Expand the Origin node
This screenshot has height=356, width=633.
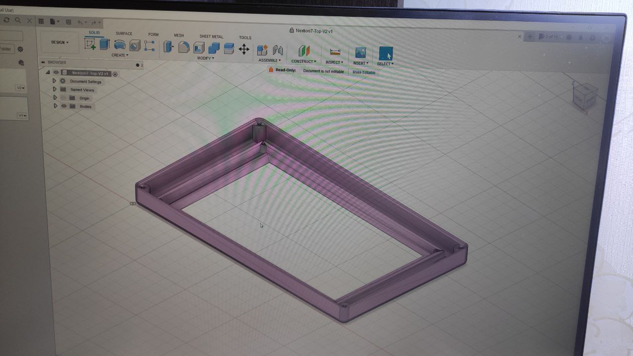click(55, 98)
